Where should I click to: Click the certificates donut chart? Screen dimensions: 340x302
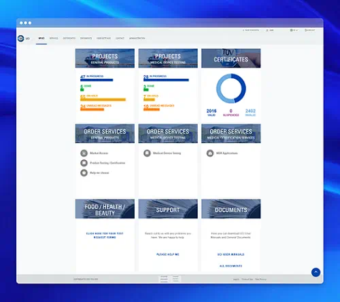231,88
